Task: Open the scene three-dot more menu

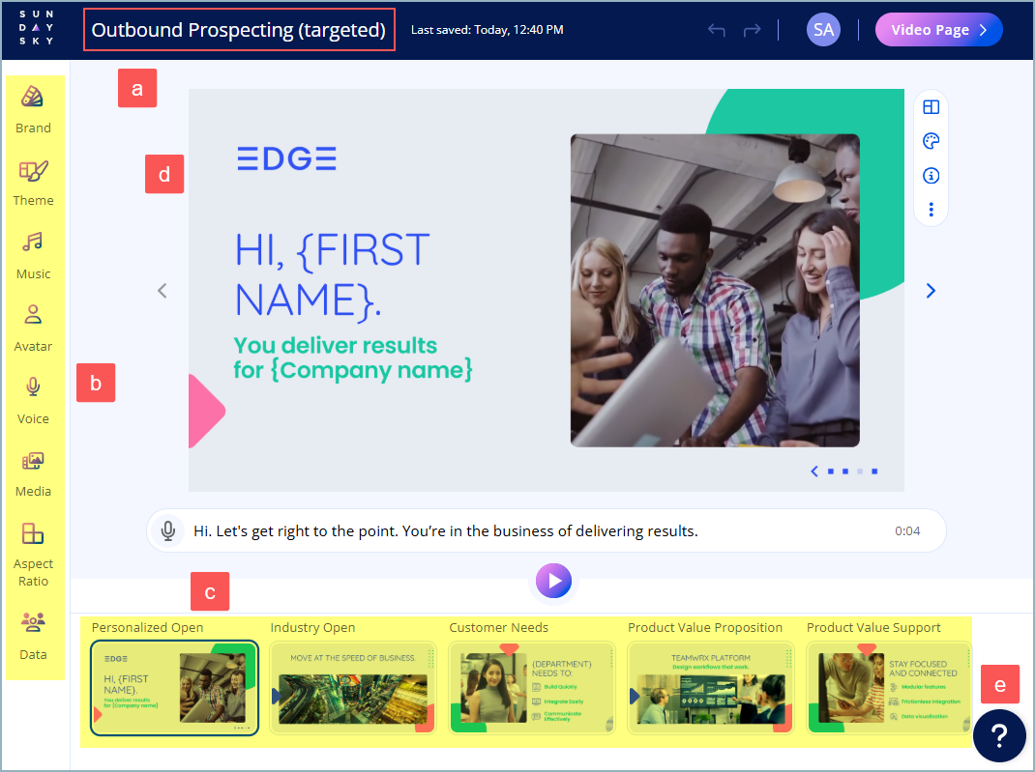Action: pos(931,209)
